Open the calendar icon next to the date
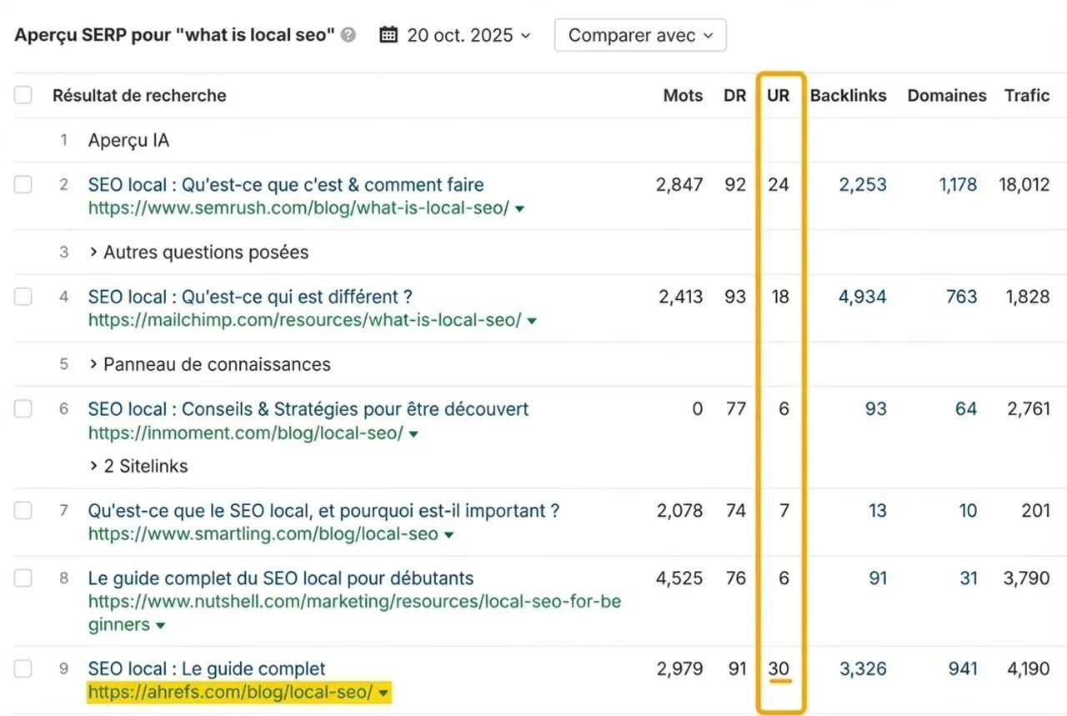This screenshot has width=1067, height=716. coord(388,34)
